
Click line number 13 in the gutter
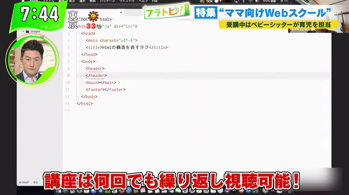click(x=67, y=104)
